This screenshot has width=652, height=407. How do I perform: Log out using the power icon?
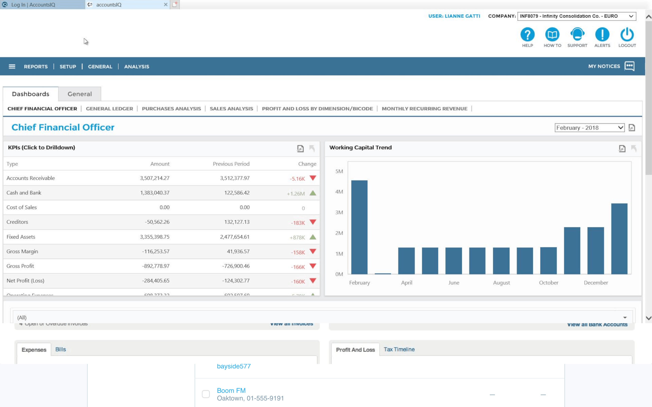[627, 34]
